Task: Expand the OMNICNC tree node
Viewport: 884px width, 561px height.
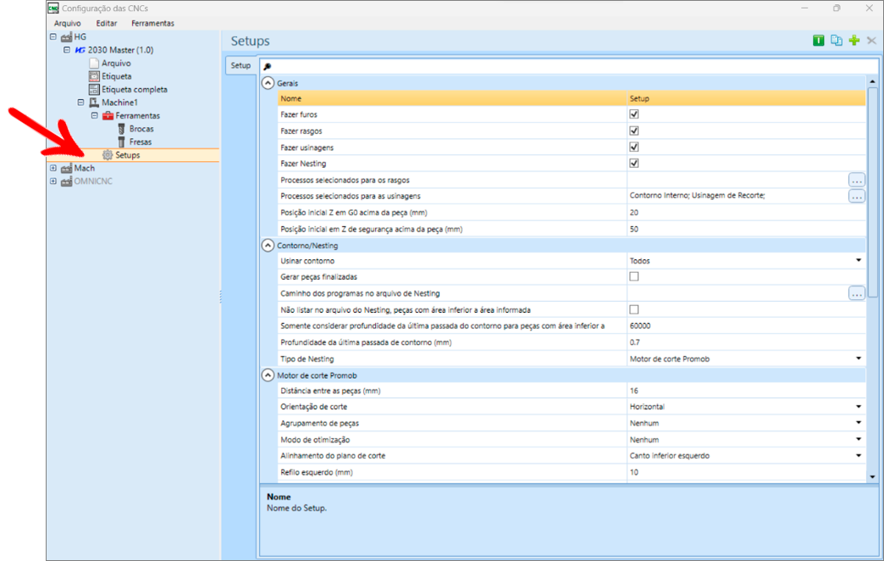Action: [x=53, y=181]
